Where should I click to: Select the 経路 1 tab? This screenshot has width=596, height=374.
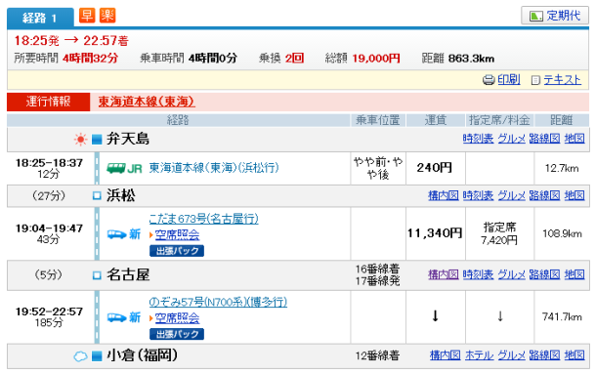[40, 18]
